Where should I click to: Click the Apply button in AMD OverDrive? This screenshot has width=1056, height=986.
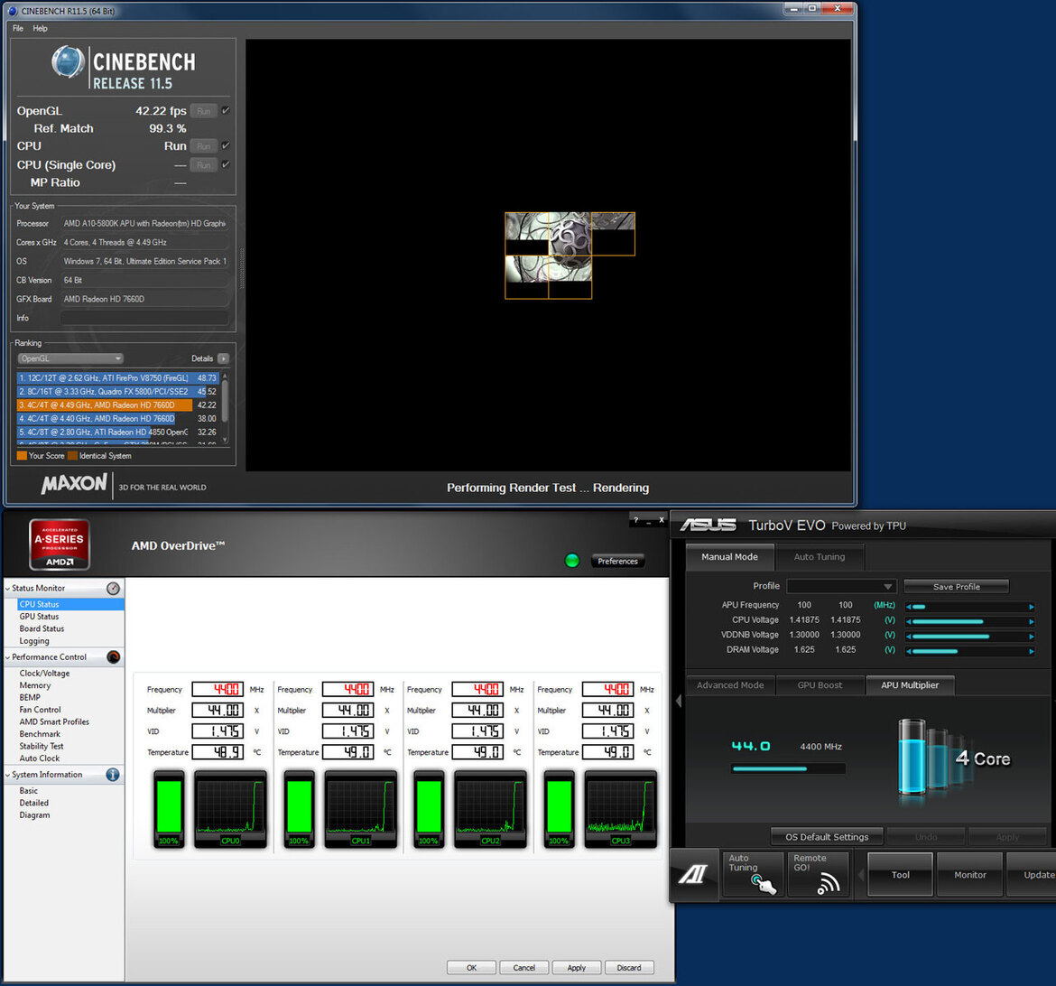click(x=577, y=968)
